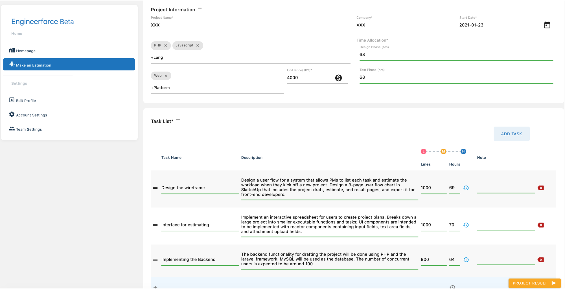This screenshot has width=565, height=289.
Task: Click the Homepage house icon
Action: [x=12, y=50]
